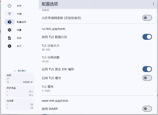Go to the 主页 menu label
Screen dimensions: 158x115
tap(19, 6)
